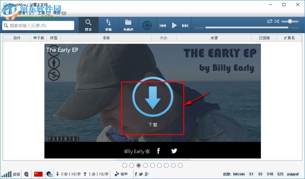Open Billy Early's Facebook page on the promo
The height and width of the screenshot is (179, 305).
click(x=159, y=151)
